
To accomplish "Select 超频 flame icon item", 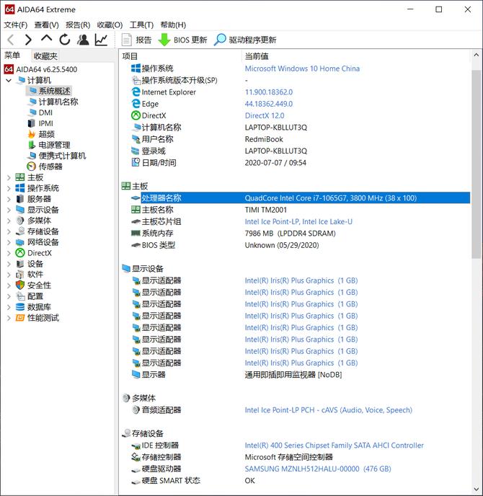I will (x=31, y=134).
